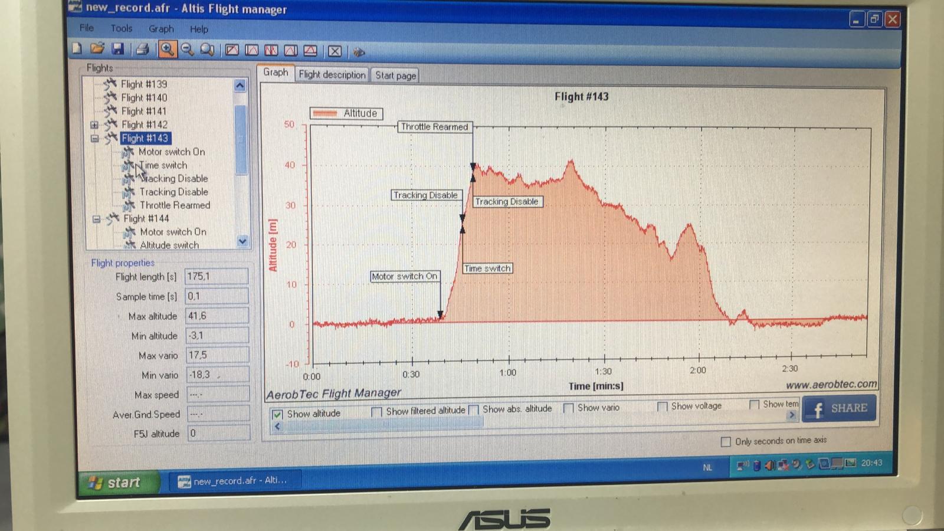Image resolution: width=944 pixels, height=531 pixels.
Task: Click the checkbox strip scroll-left arrow
Action: pyautogui.click(x=277, y=426)
